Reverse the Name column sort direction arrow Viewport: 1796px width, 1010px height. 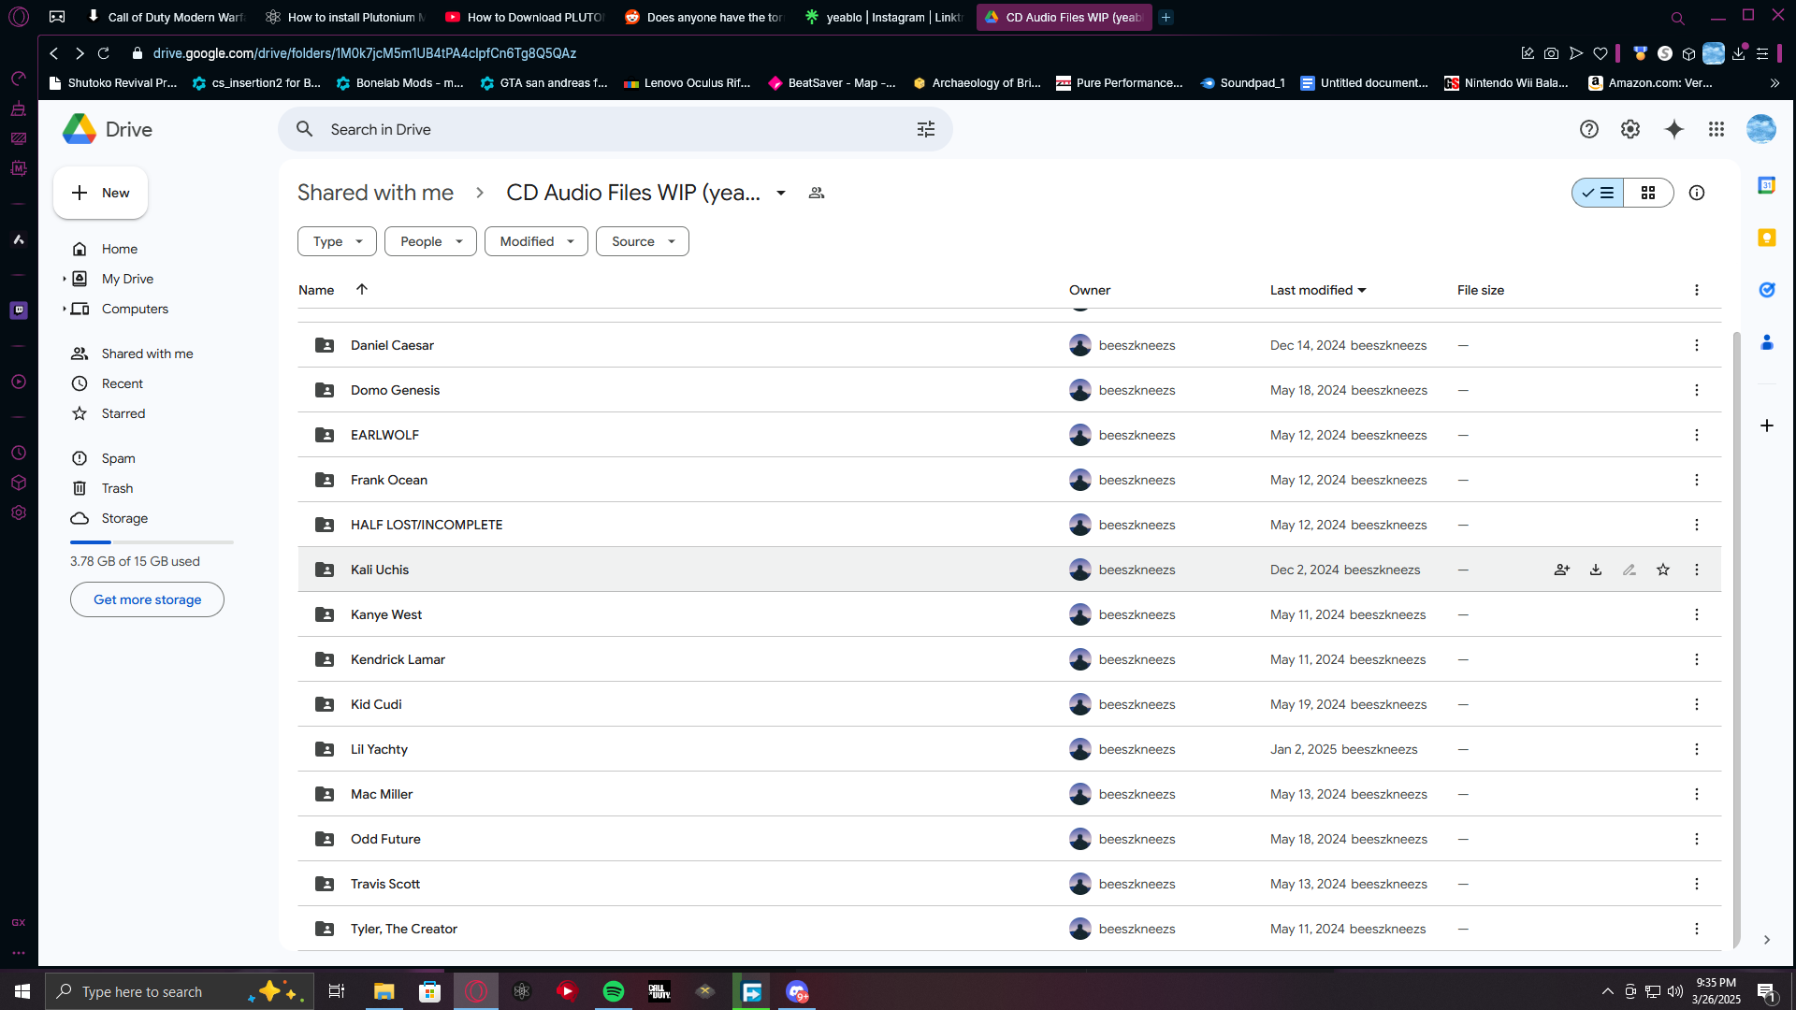pyautogui.click(x=362, y=289)
